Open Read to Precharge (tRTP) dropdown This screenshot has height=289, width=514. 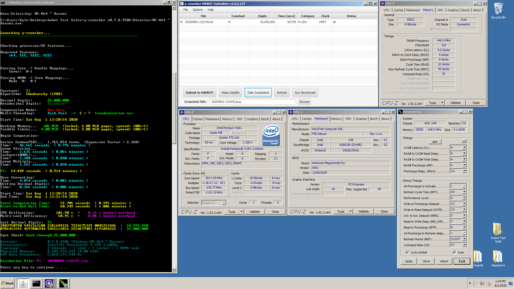pyautogui.click(x=464, y=227)
